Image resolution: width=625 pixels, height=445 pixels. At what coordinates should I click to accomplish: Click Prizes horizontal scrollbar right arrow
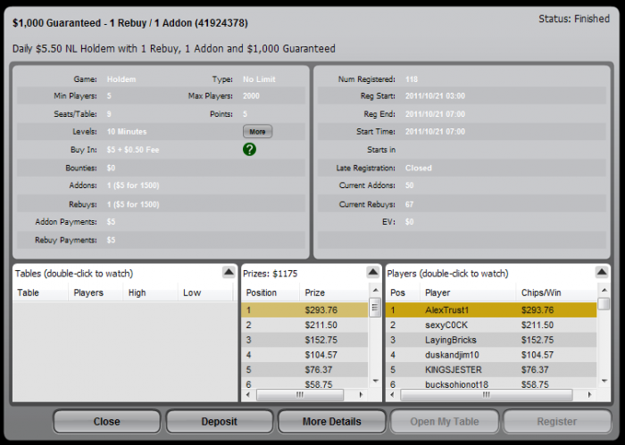tap(361, 395)
